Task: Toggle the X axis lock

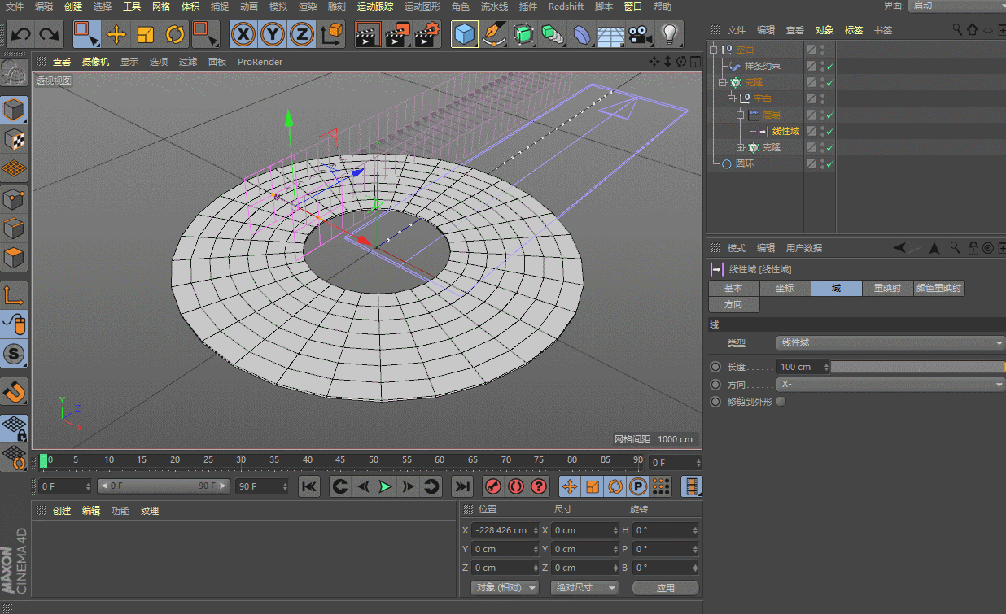Action: 243,34
